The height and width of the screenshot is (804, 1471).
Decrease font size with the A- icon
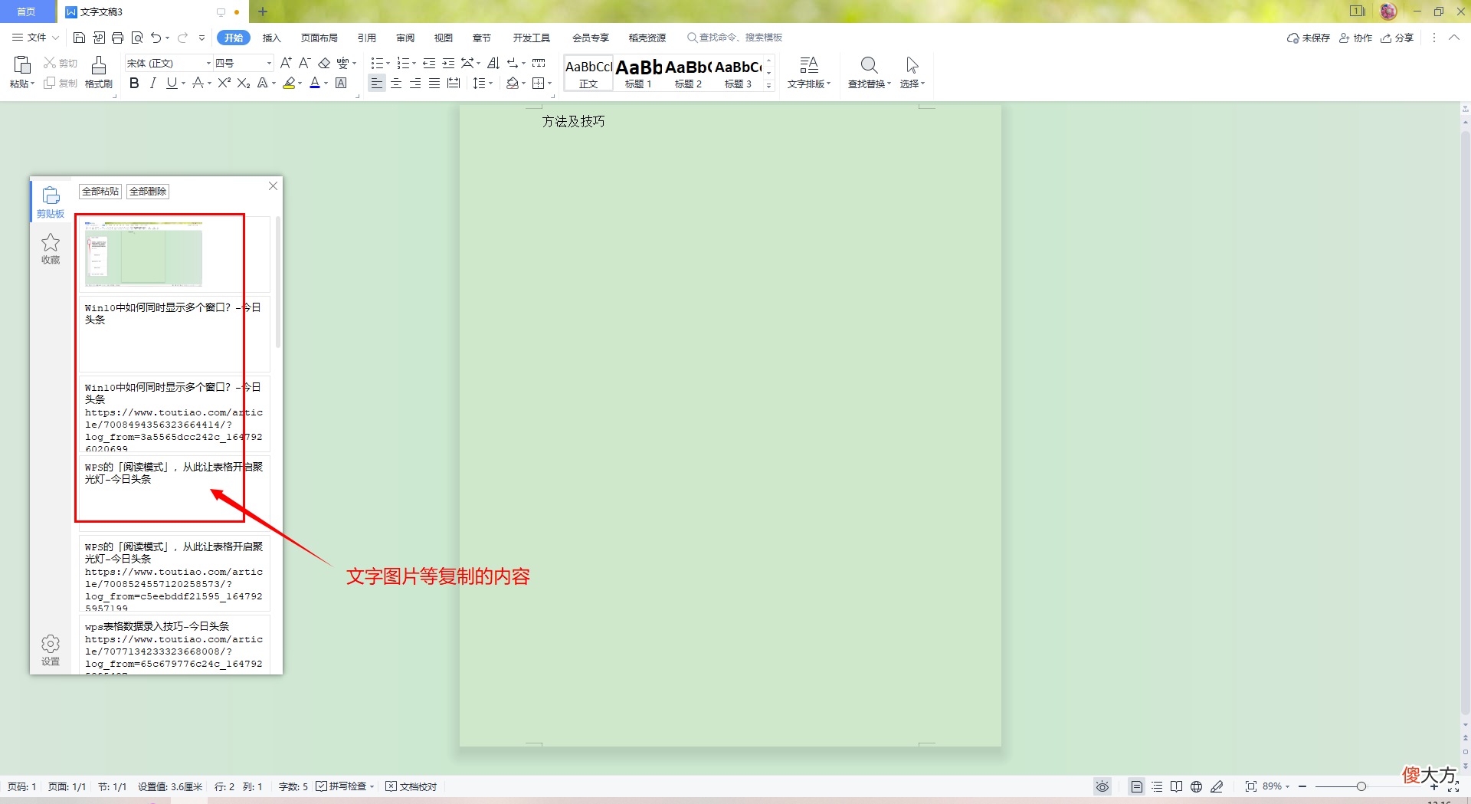pyautogui.click(x=304, y=63)
